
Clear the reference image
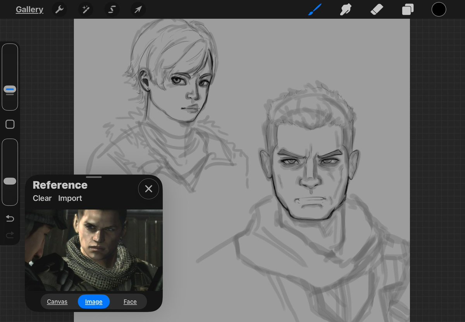pos(42,198)
